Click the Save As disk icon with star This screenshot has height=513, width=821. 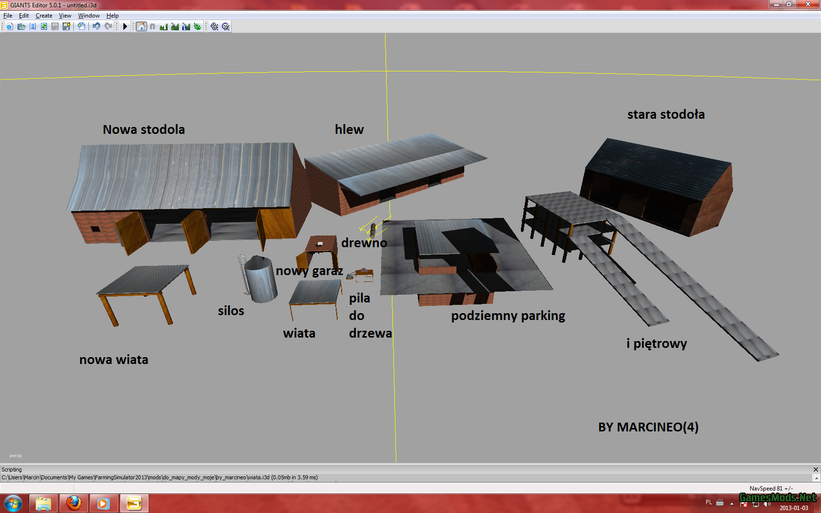tap(66, 26)
